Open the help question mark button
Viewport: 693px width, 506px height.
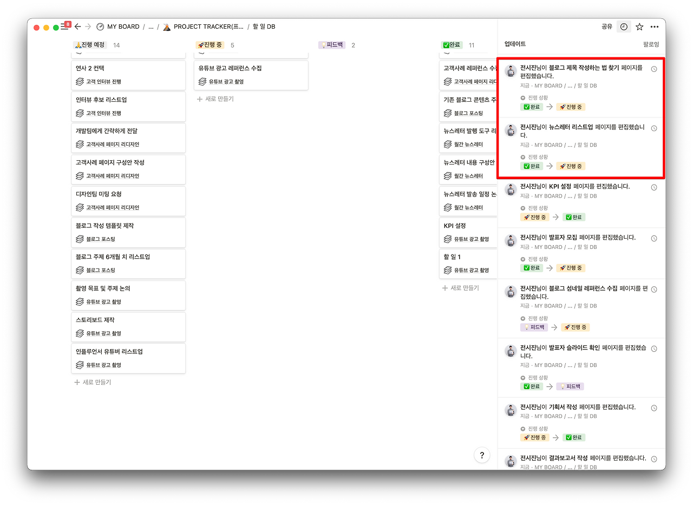pyautogui.click(x=482, y=455)
